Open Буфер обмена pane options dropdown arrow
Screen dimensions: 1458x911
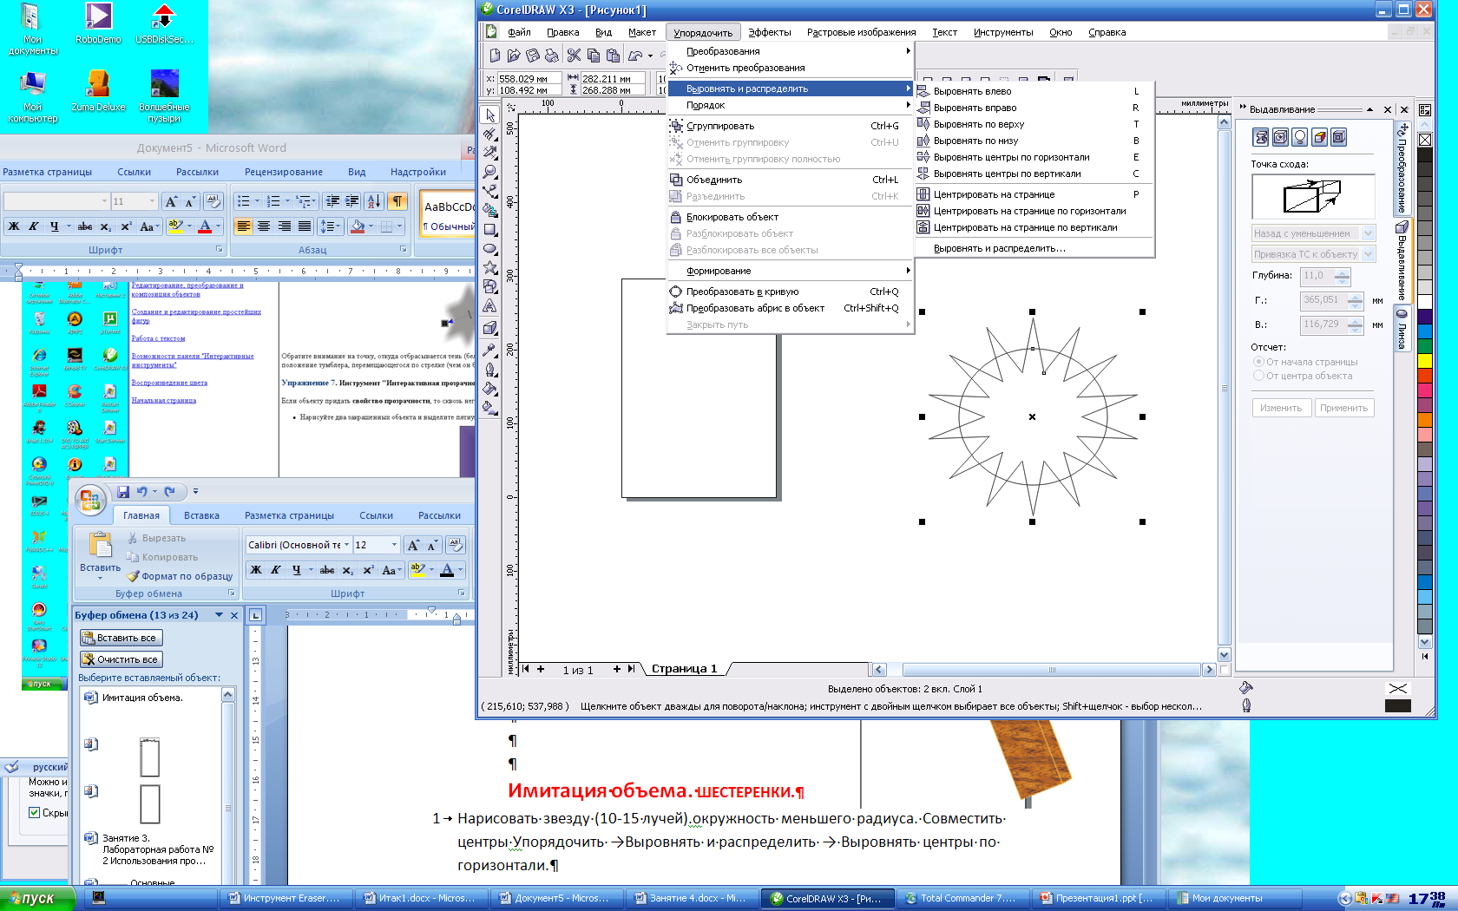coord(220,615)
